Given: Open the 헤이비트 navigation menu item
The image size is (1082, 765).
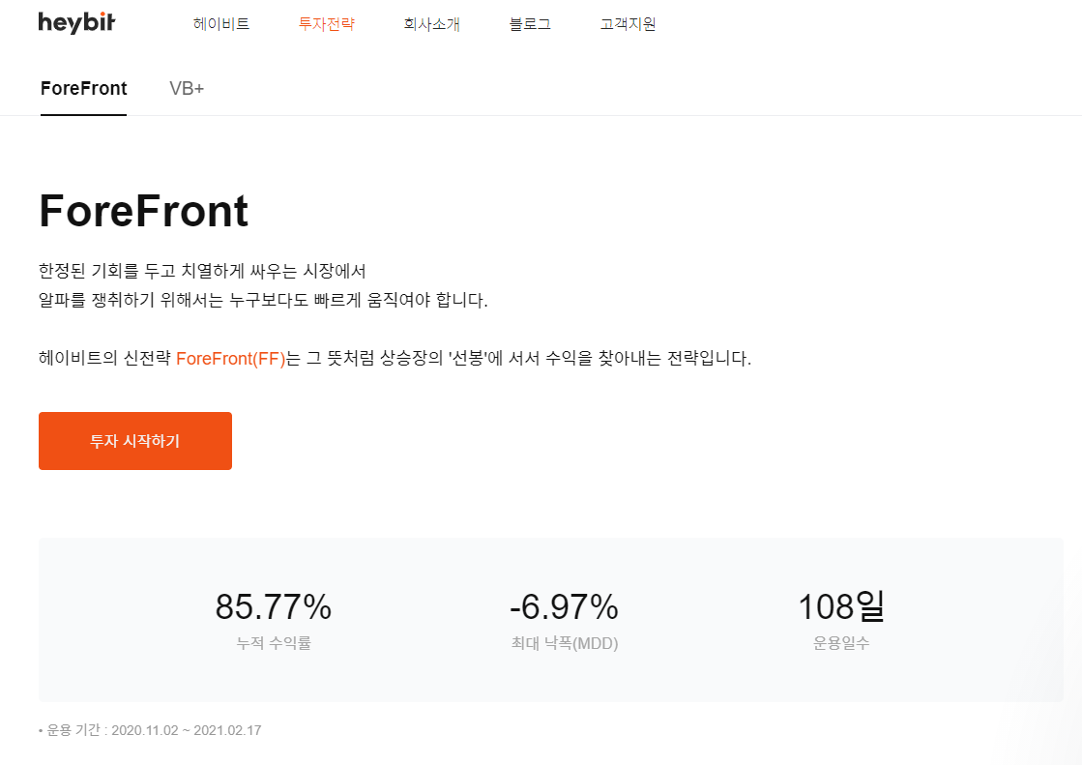Looking at the screenshot, I should [x=222, y=24].
